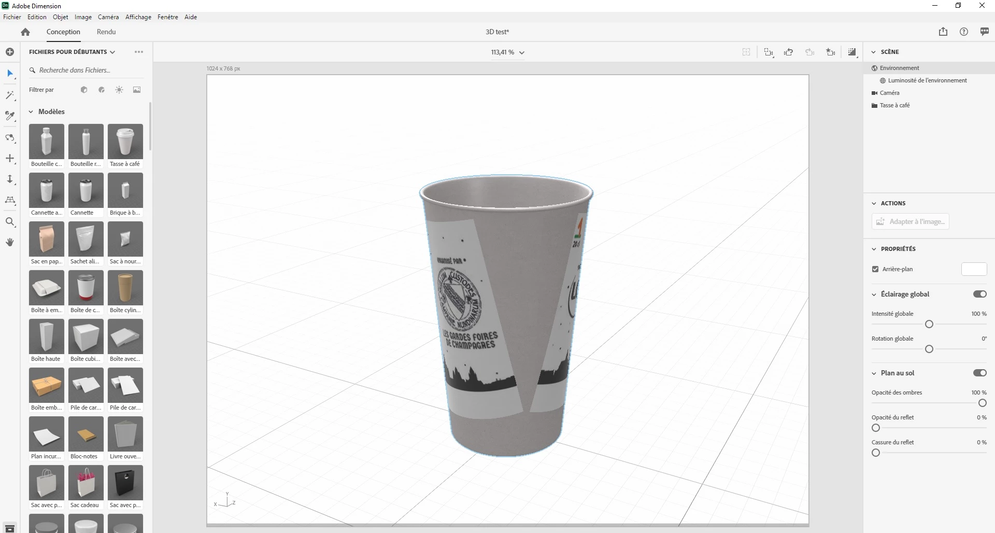This screenshot has height=533, width=995.
Task: Open the panel options three-dots menu
Action: click(138, 52)
